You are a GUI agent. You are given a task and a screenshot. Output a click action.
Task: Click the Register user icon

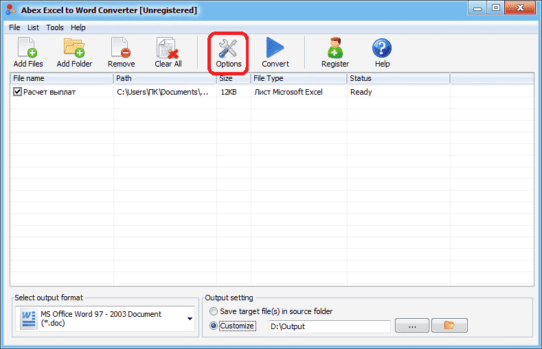(335, 47)
